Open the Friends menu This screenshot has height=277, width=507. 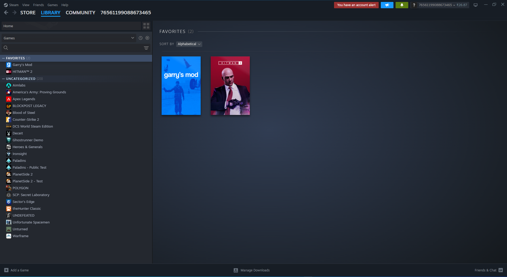pyautogui.click(x=38, y=5)
